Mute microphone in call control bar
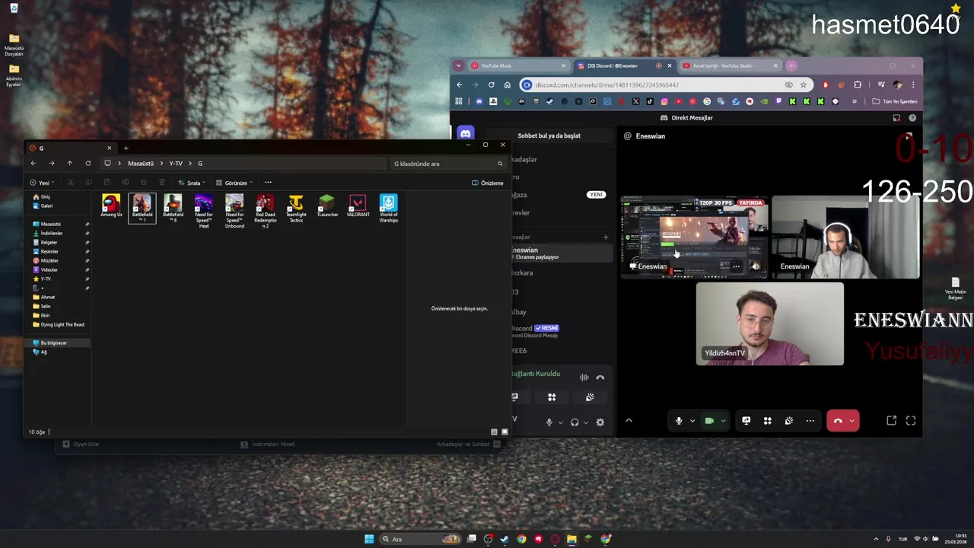The width and height of the screenshot is (974, 548). [x=679, y=420]
